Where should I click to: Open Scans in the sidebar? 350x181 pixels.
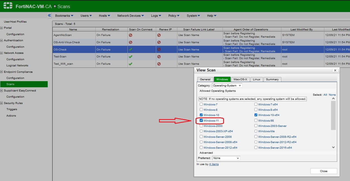[x=24, y=84]
